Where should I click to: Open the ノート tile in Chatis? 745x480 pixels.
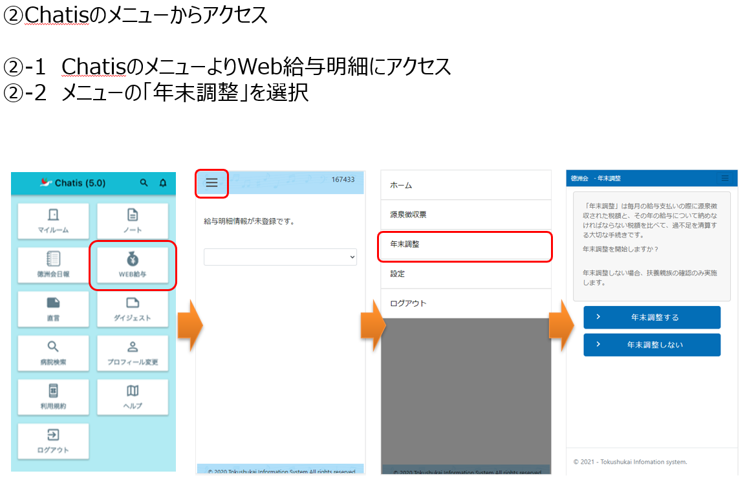[133, 221]
